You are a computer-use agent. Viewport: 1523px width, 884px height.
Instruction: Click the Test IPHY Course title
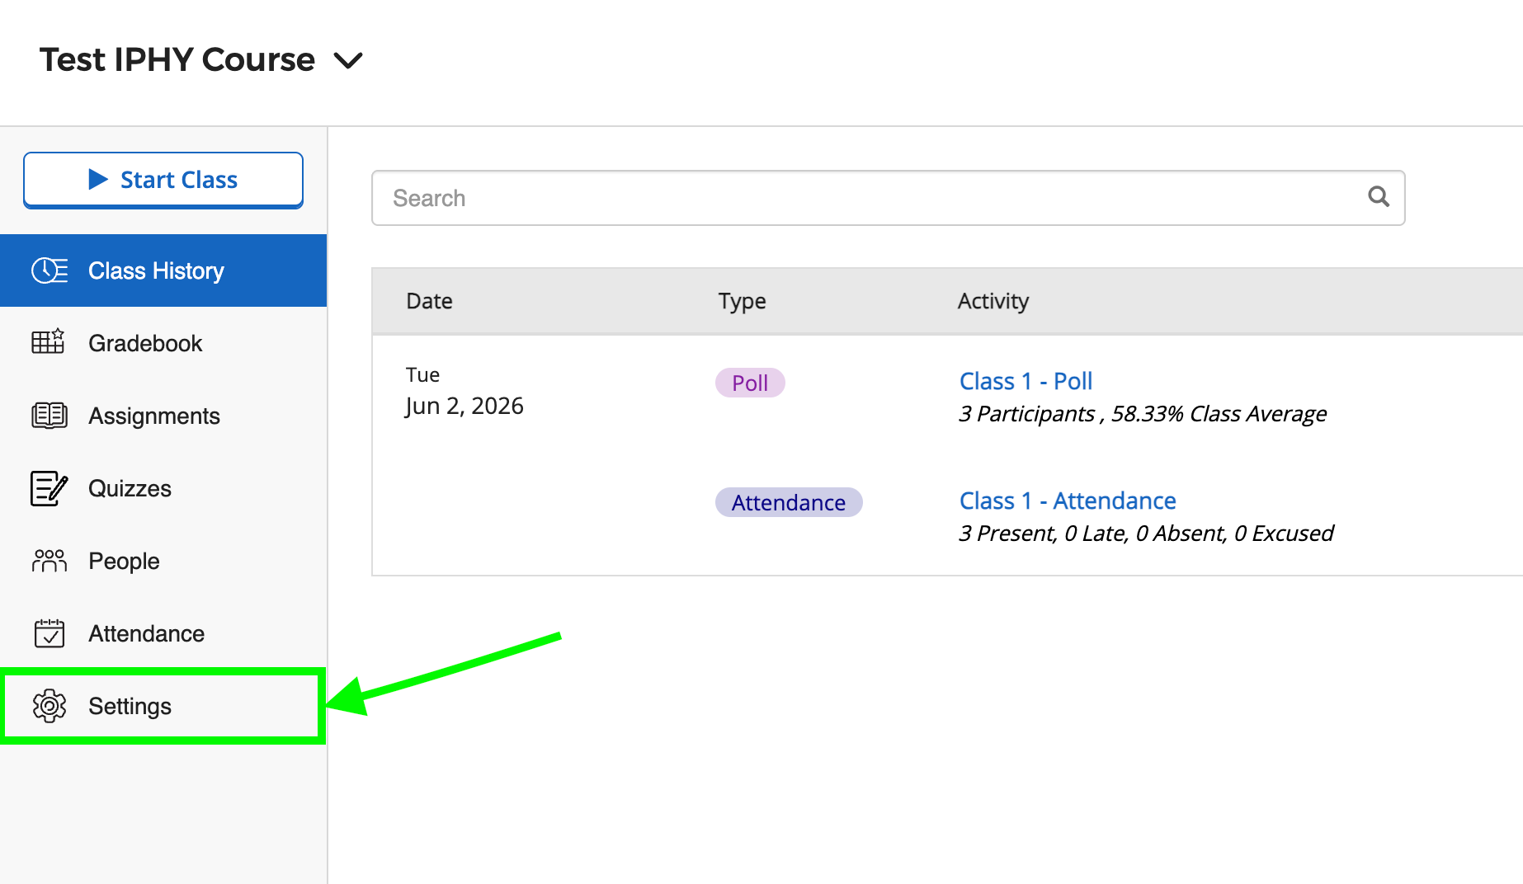(x=177, y=59)
